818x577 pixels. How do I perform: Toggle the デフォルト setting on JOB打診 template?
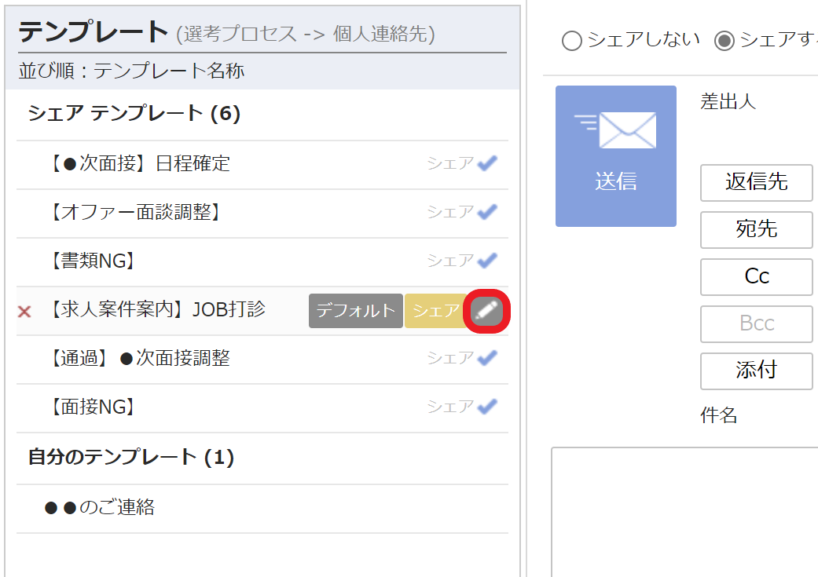pos(355,311)
